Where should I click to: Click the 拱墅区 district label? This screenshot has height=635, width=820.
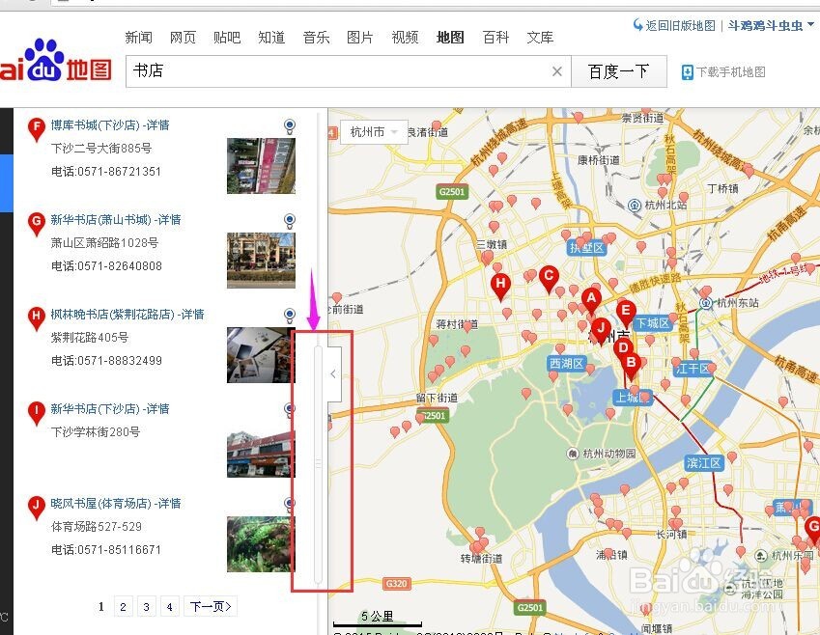[x=586, y=248]
